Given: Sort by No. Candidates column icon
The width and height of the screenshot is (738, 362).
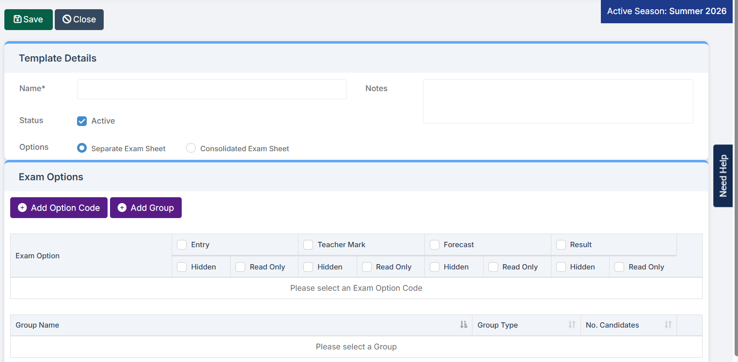Looking at the screenshot, I should (668, 325).
